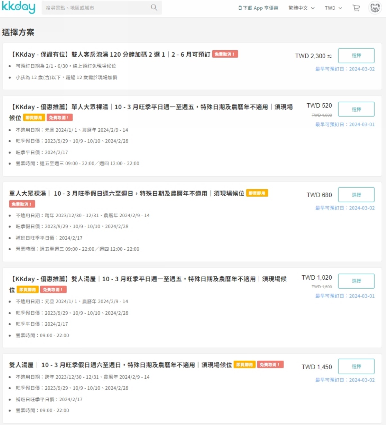Image resolution: width=386 pixels, height=425 pixels.
Task: Click the phone icon beside 下載 App
Action: click(240, 8)
